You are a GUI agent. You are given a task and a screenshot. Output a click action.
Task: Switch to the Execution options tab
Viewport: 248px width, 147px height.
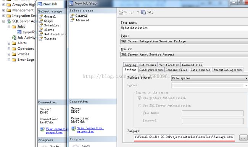click(227, 70)
